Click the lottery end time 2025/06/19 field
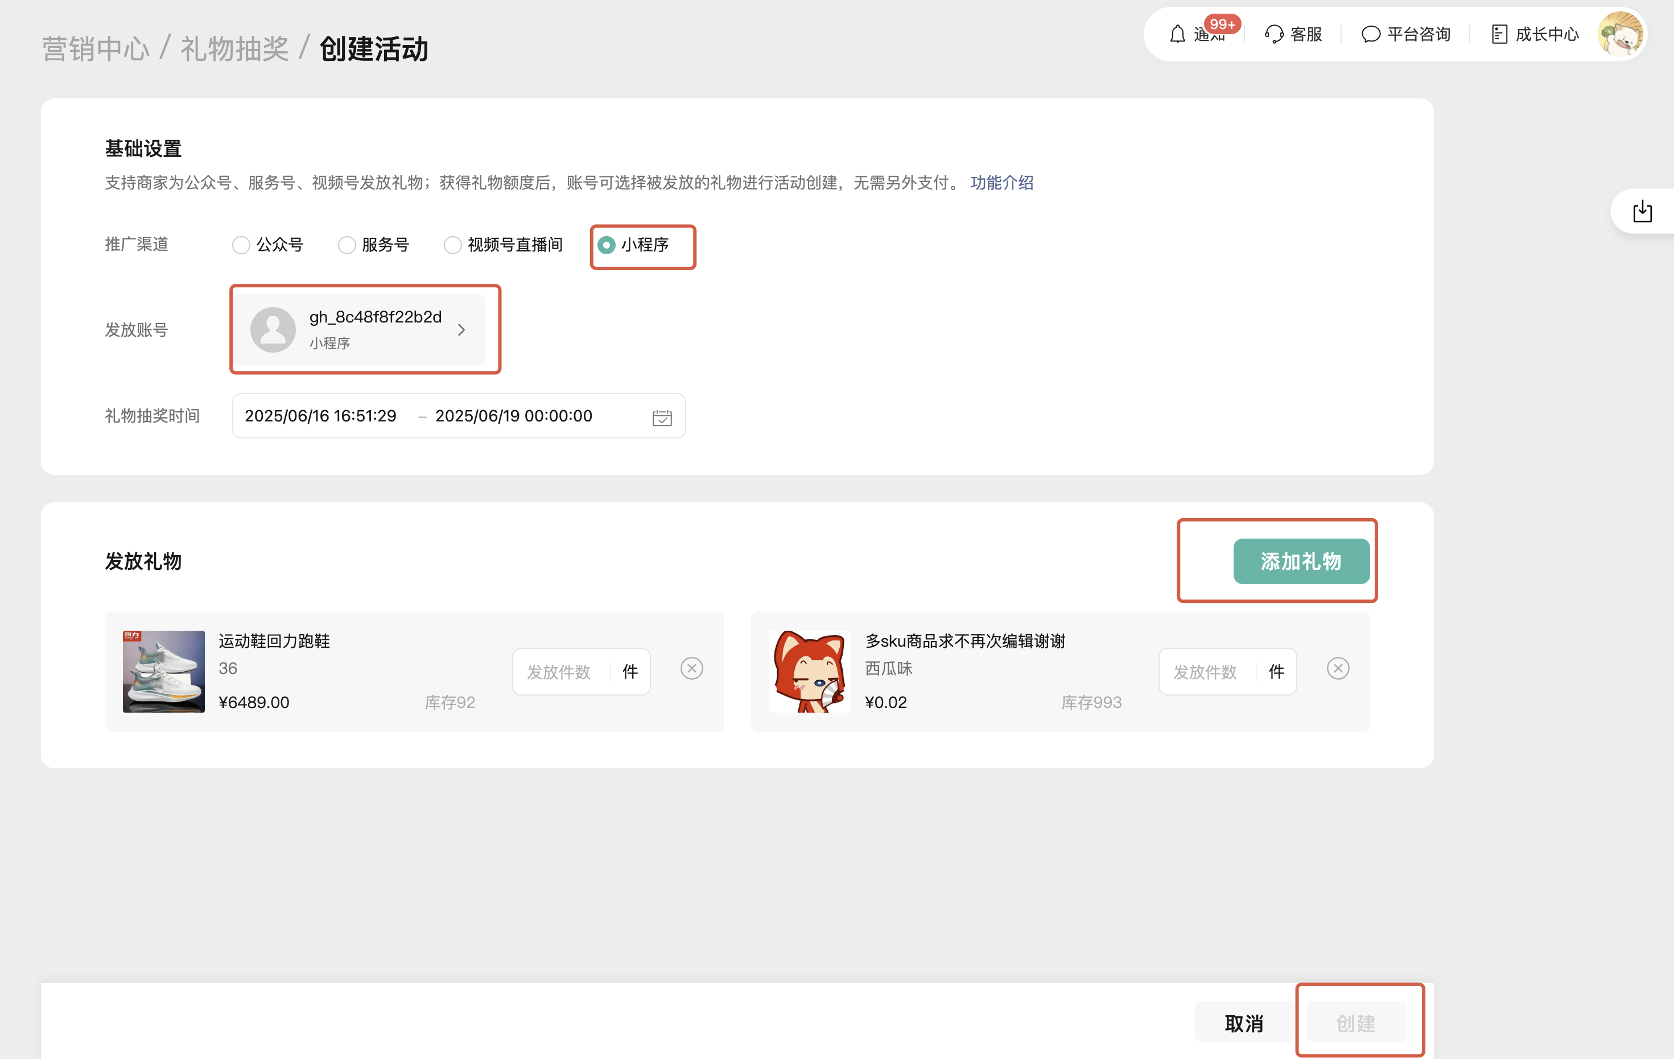Image resolution: width=1674 pixels, height=1059 pixels. (x=514, y=416)
